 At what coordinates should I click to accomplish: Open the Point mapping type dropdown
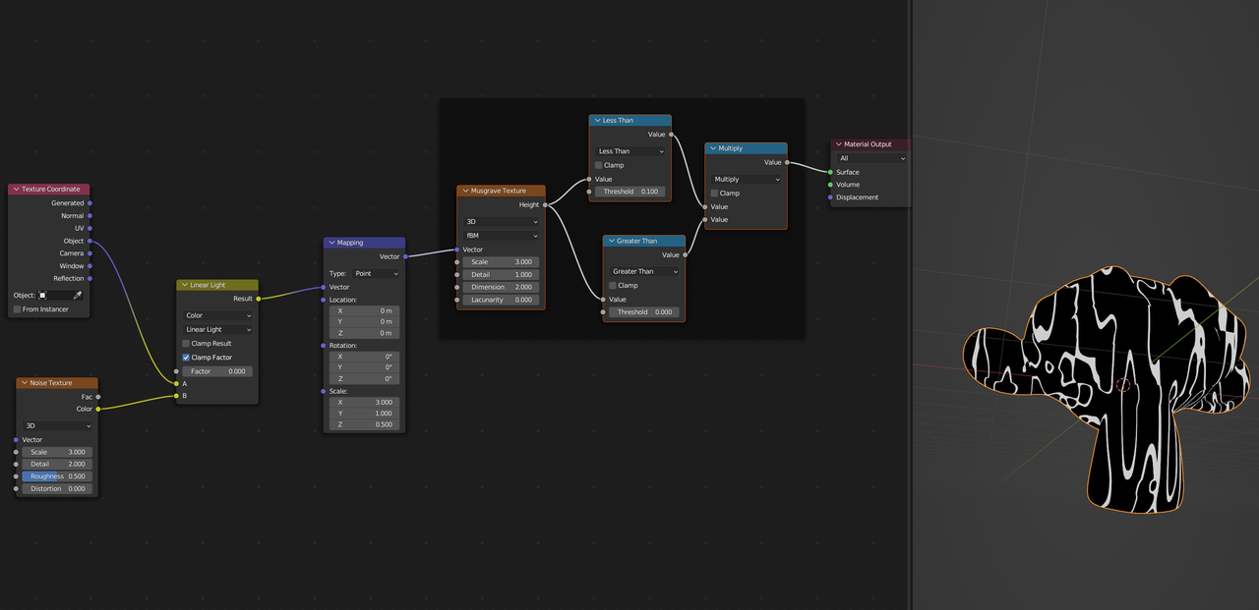[x=376, y=273]
